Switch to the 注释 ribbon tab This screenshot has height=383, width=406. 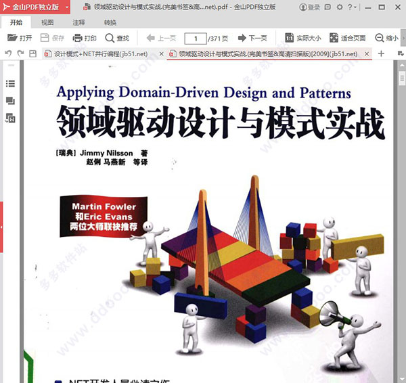(x=78, y=22)
